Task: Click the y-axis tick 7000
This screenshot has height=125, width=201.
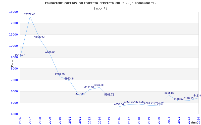Action: pyautogui.click(x=14, y=80)
